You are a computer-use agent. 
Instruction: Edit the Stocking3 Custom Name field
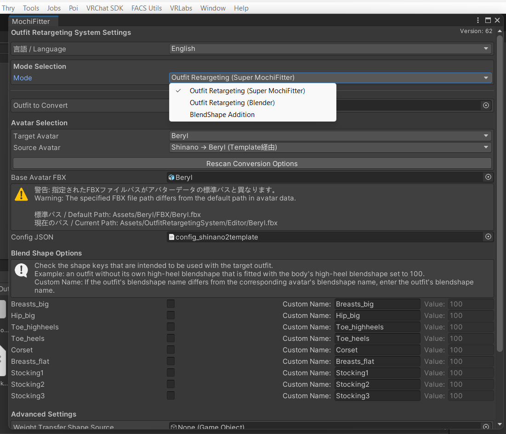pyautogui.click(x=377, y=395)
